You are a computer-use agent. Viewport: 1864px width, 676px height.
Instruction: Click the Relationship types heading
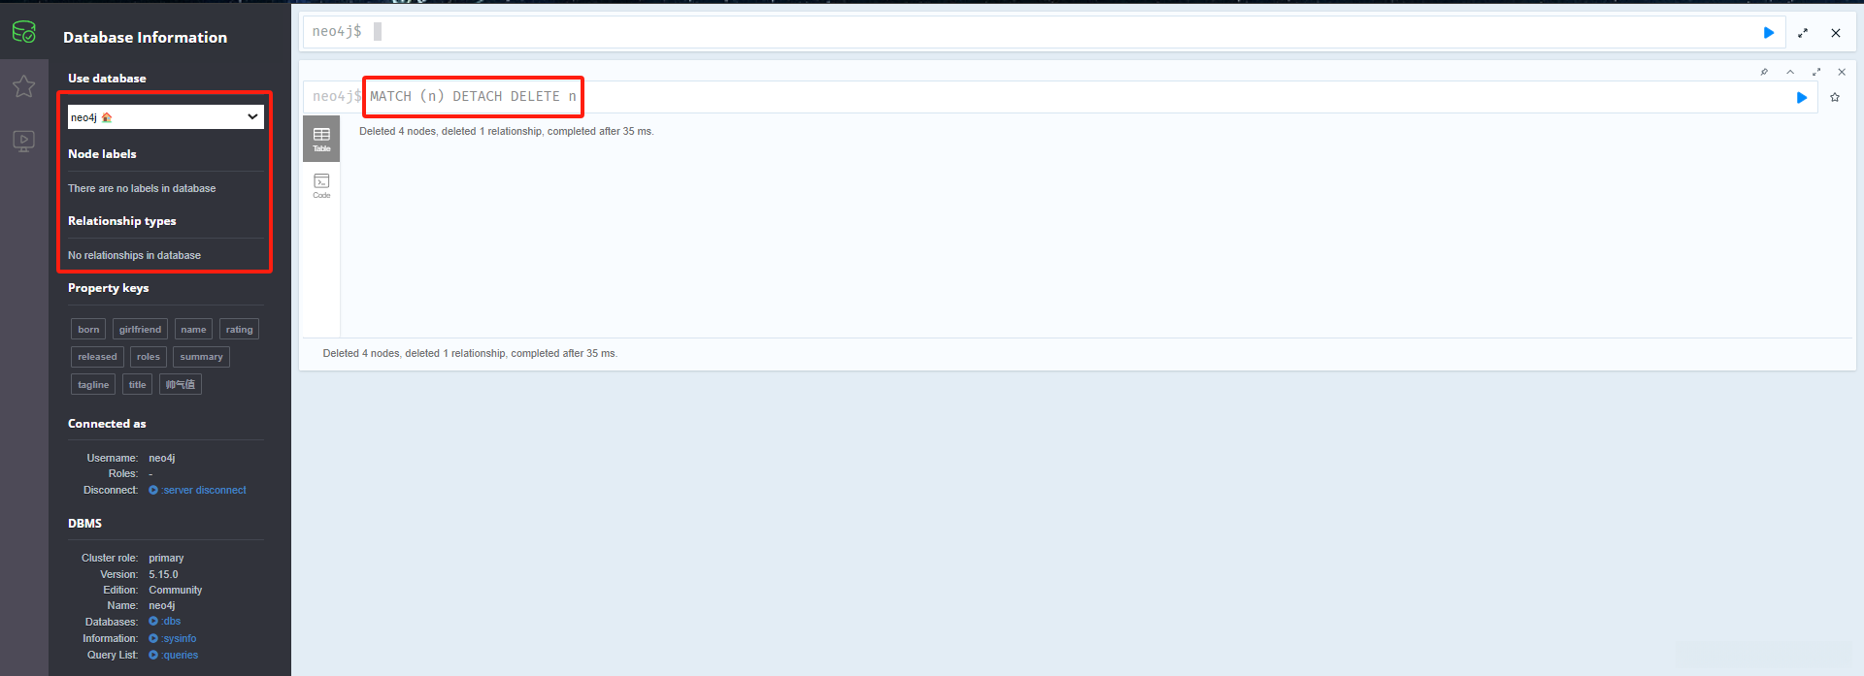pos(122,221)
